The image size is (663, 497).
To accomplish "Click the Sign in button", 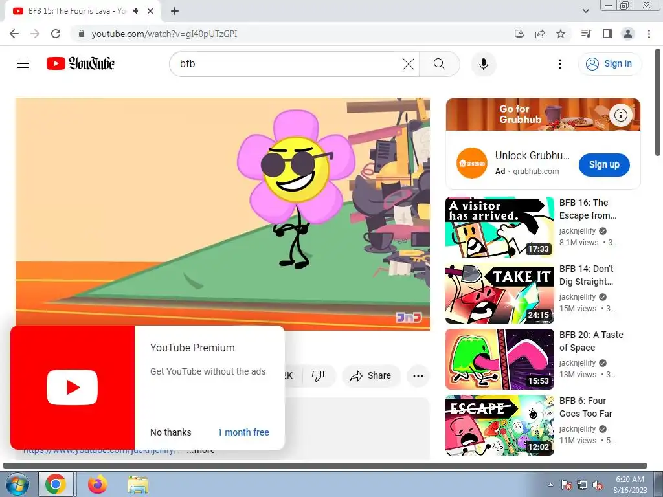I will (x=609, y=64).
